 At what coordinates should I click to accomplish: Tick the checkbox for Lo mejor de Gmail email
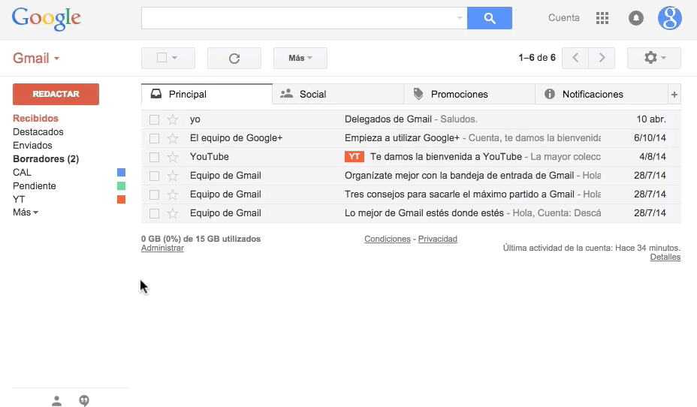click(x=154, y=214)
